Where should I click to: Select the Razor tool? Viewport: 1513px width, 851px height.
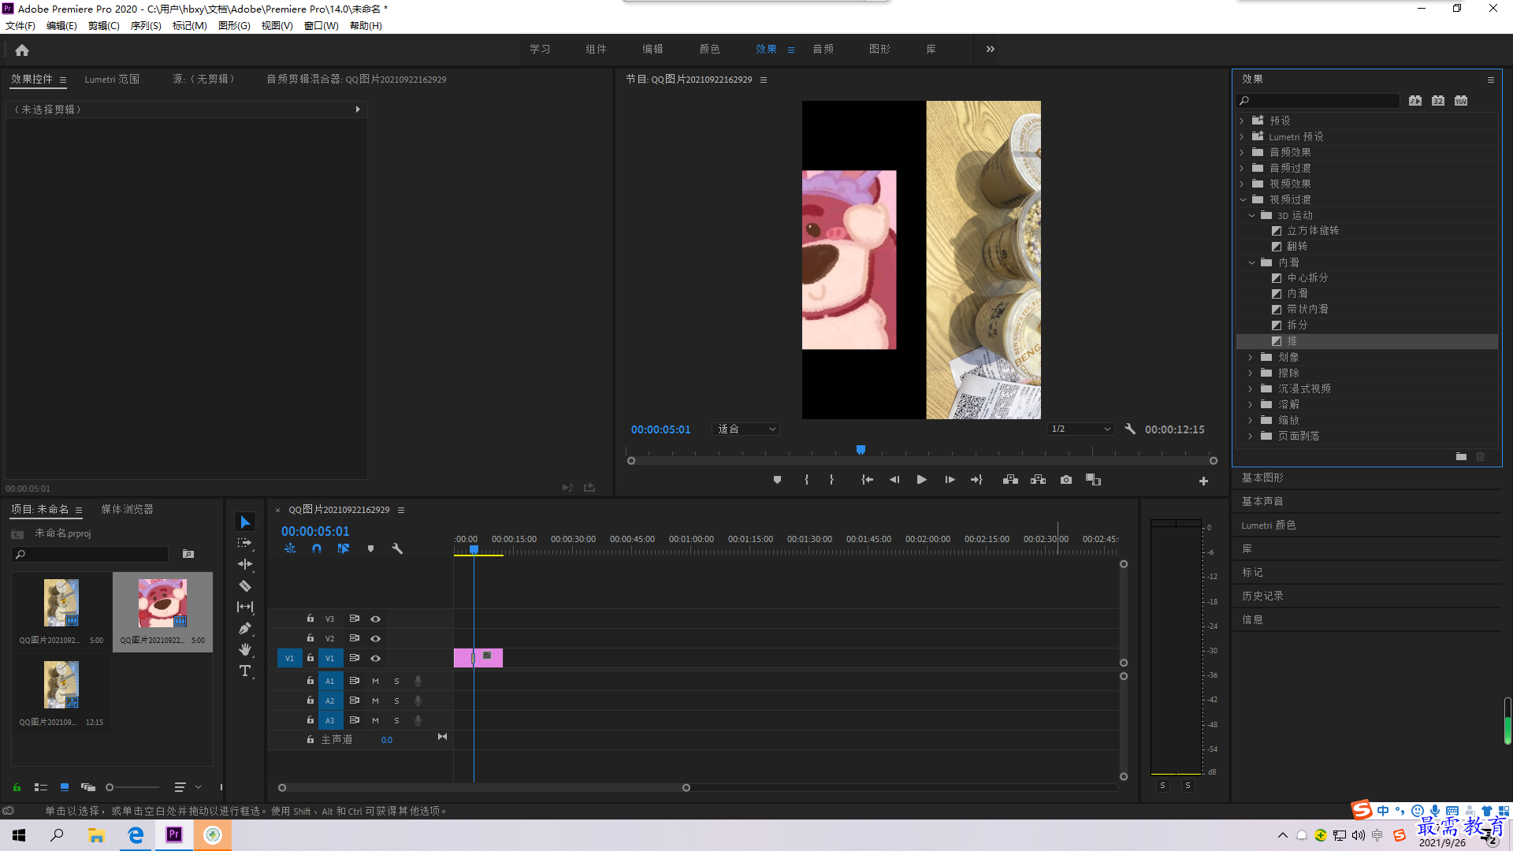point(245,585)
